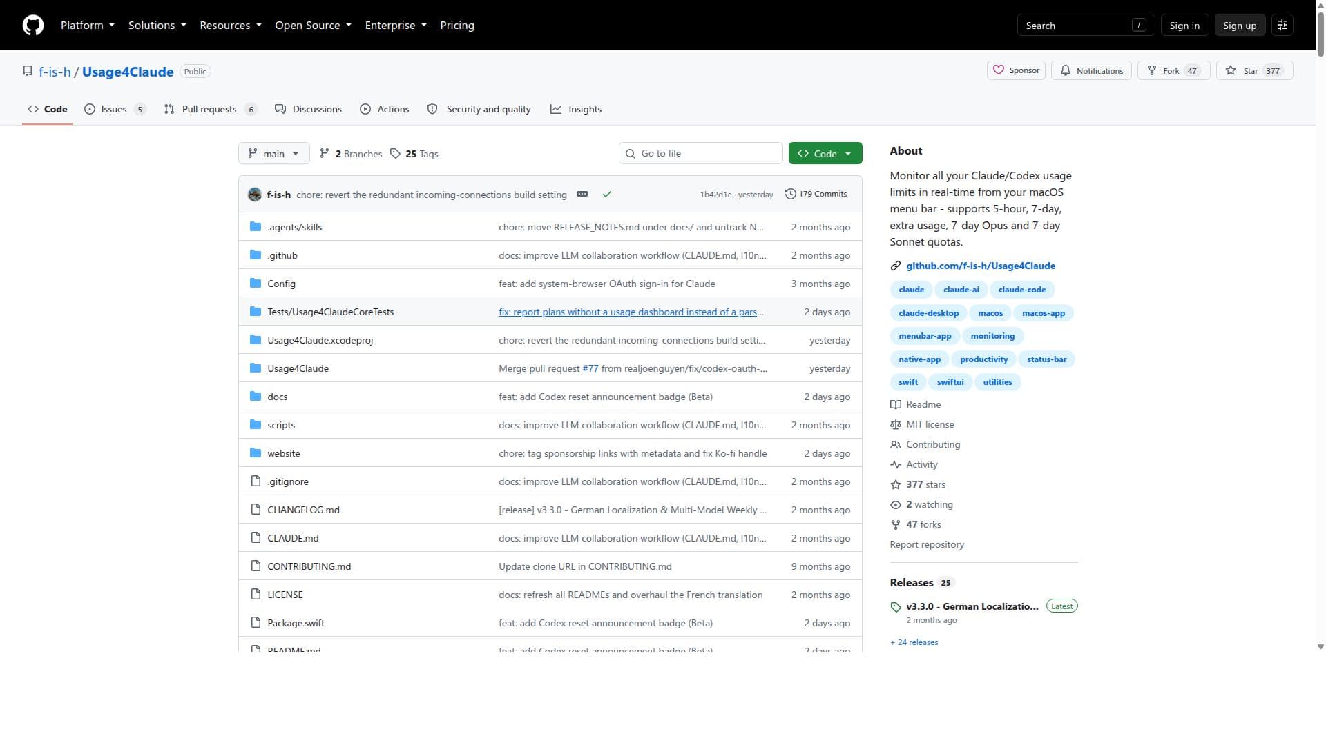The image size is (1326, 745).
Task: Switch to the Insights tab
Action: click(x=576, y=109)
